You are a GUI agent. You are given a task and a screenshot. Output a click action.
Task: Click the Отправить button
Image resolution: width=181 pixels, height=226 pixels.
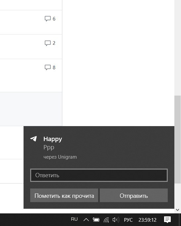134,195
